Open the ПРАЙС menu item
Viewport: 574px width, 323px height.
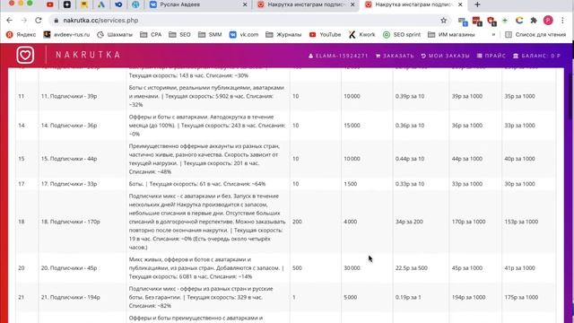click(491, 56)
